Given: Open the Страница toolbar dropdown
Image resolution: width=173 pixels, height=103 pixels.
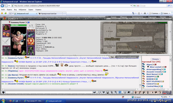Looking at the screenshot, I should coord(154,13).
